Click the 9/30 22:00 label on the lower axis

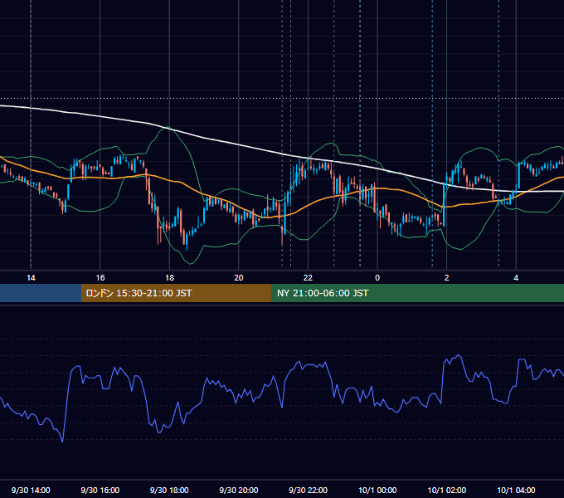click(x=309, y=490)
